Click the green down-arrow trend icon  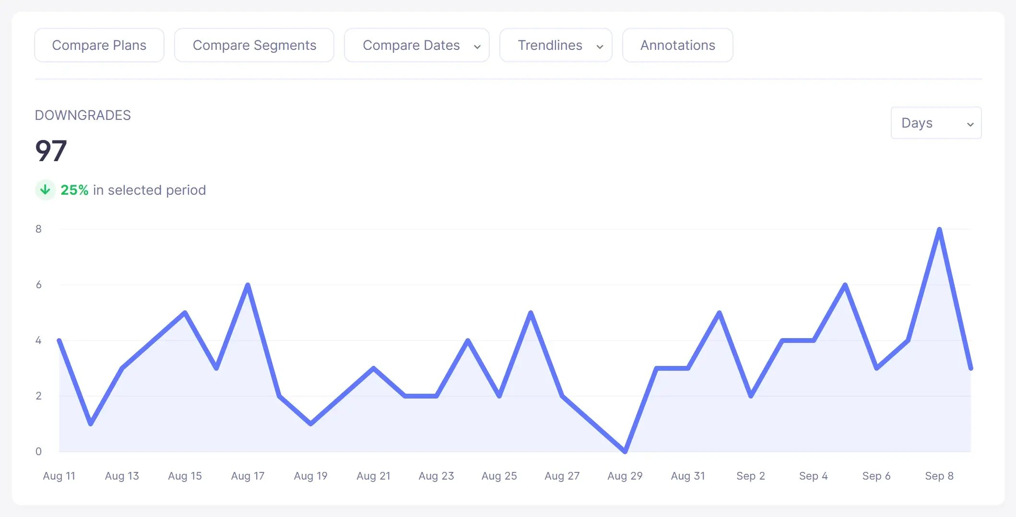click(x=45, y=190)
